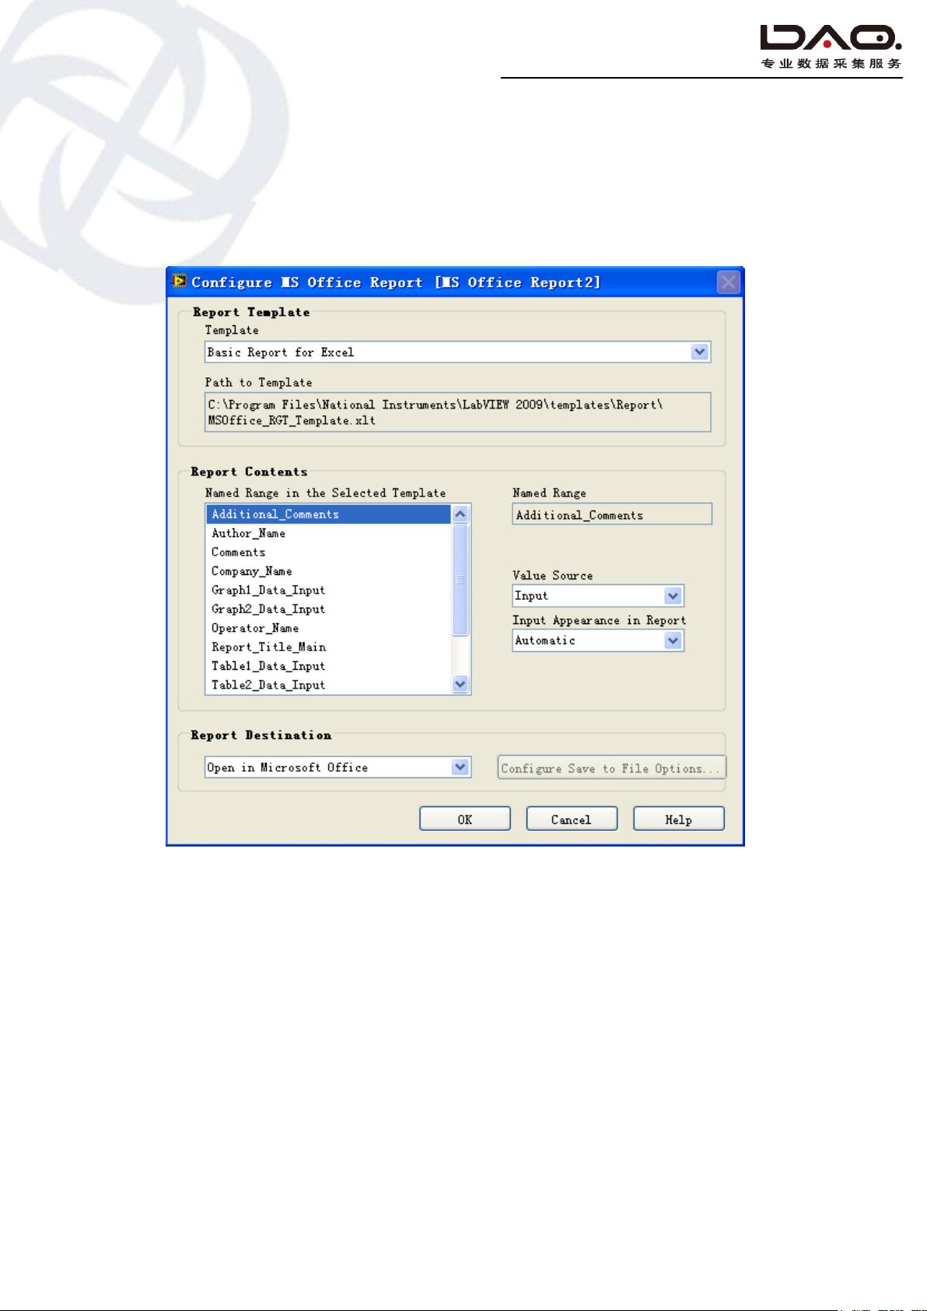
Task: Select Report_Title_Main list item
Action: pyautogui.click(x=268, y=647)
